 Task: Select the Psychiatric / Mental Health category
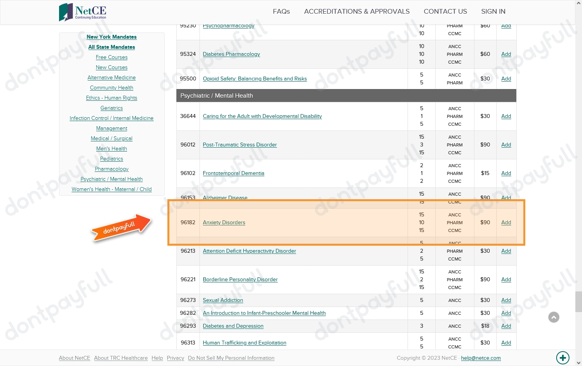pos(111,179)
